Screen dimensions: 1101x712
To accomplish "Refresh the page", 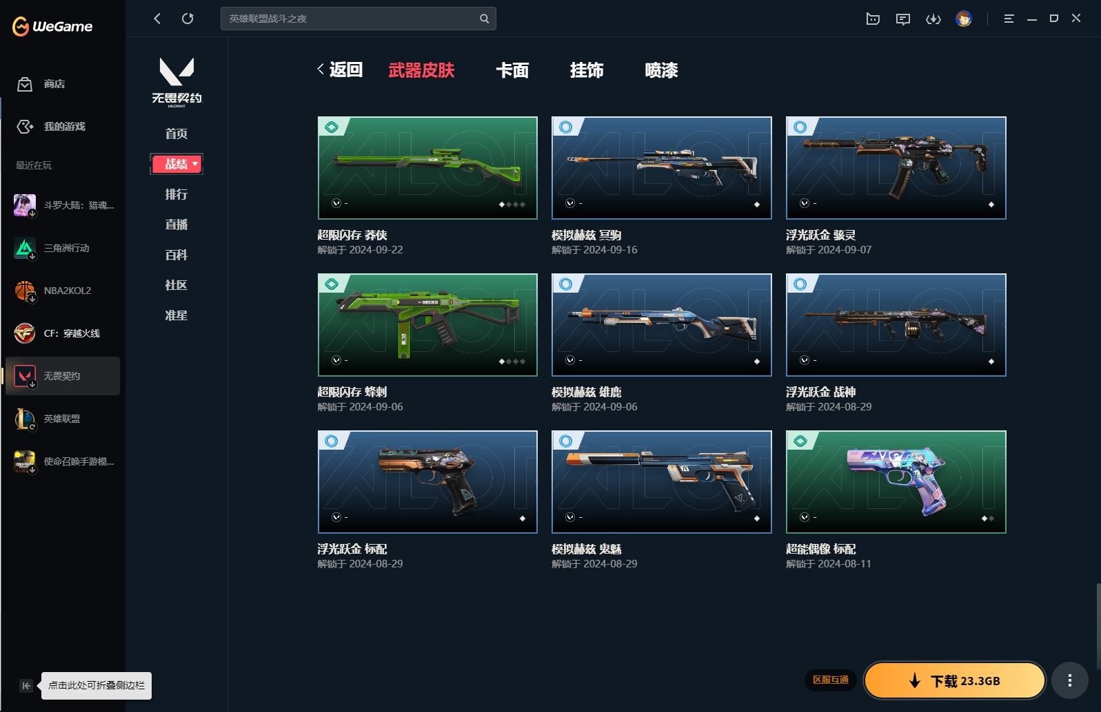I will coord(188,19).
